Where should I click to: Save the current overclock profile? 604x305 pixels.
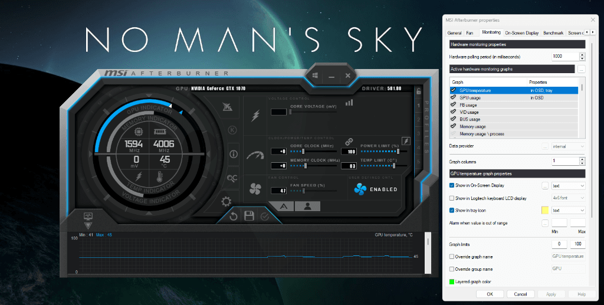[x=249, y=216]
